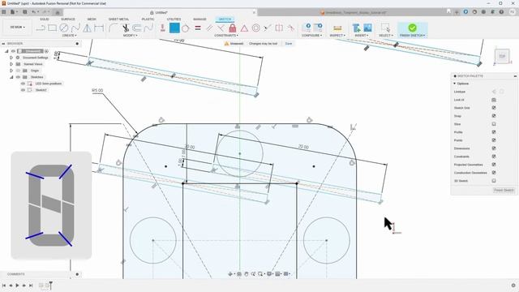This screenshot has width=519, height=292.
Task: Toggle the Projected Geometries checkbox
Action: tap(494, 165)
